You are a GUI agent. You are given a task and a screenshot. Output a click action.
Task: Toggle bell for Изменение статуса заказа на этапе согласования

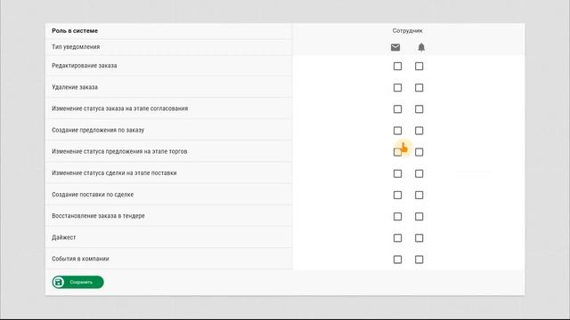coord(419,108)
